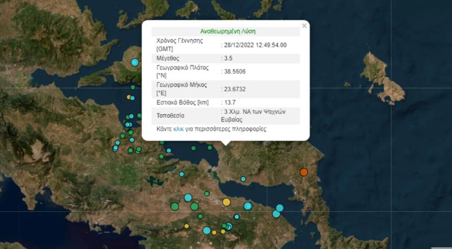Image resolution: width=452 pixels, height=249 pixels.
Task: Select the cyan marker directly below popup pointer
Action: pyautogui.click(x=243, y=179)
